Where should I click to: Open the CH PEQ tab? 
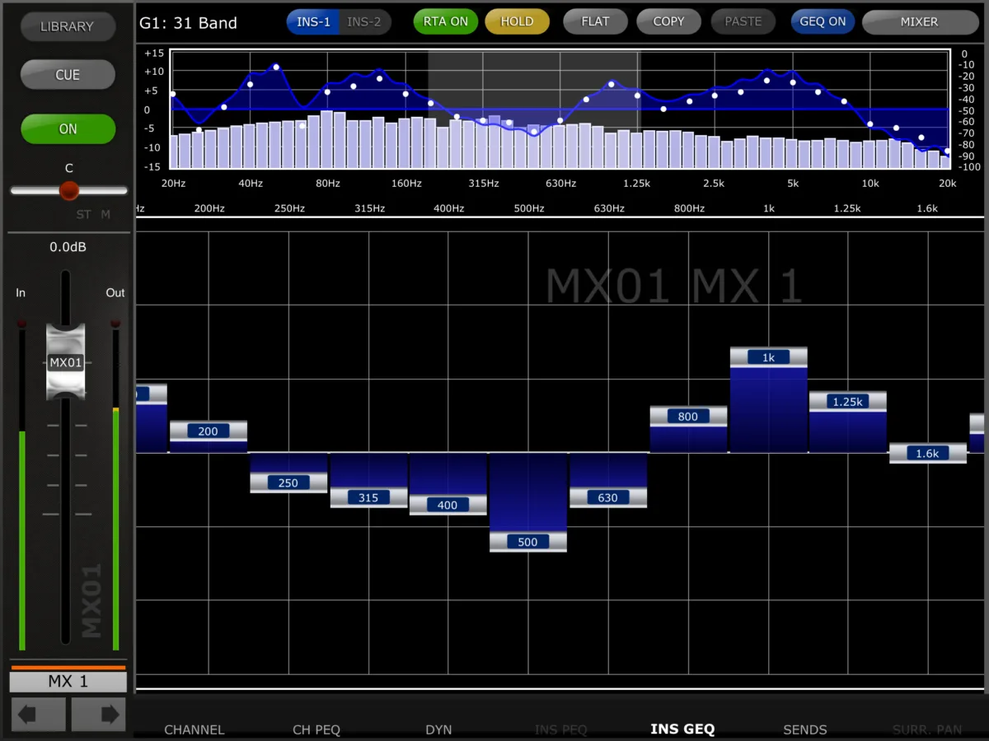316,729
